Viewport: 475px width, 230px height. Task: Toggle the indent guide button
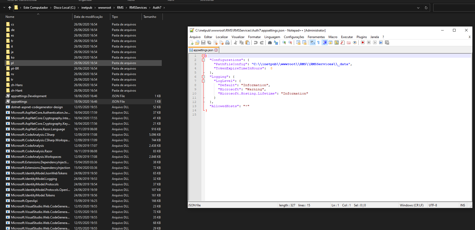click(x=325, y=43)
